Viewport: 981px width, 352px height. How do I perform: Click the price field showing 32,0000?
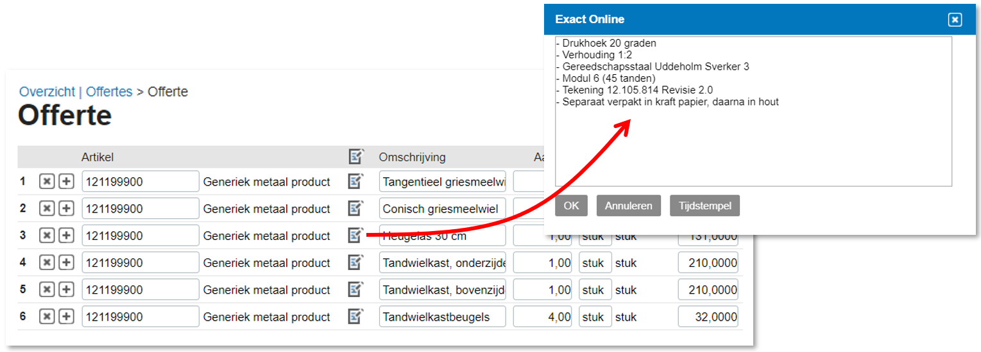708,316
